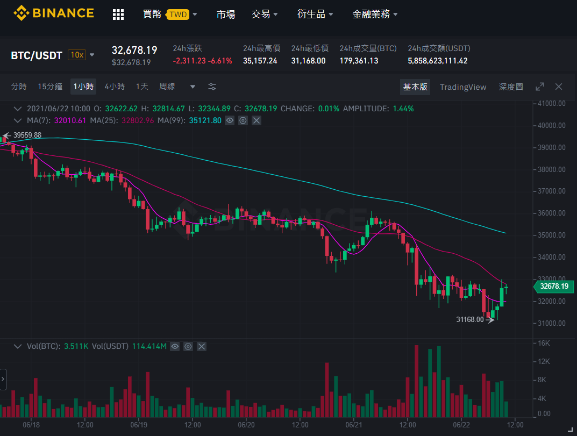The image size is (577, 436).
Task: Open chart indicator settings sliders icon
Action: [212, 87]
